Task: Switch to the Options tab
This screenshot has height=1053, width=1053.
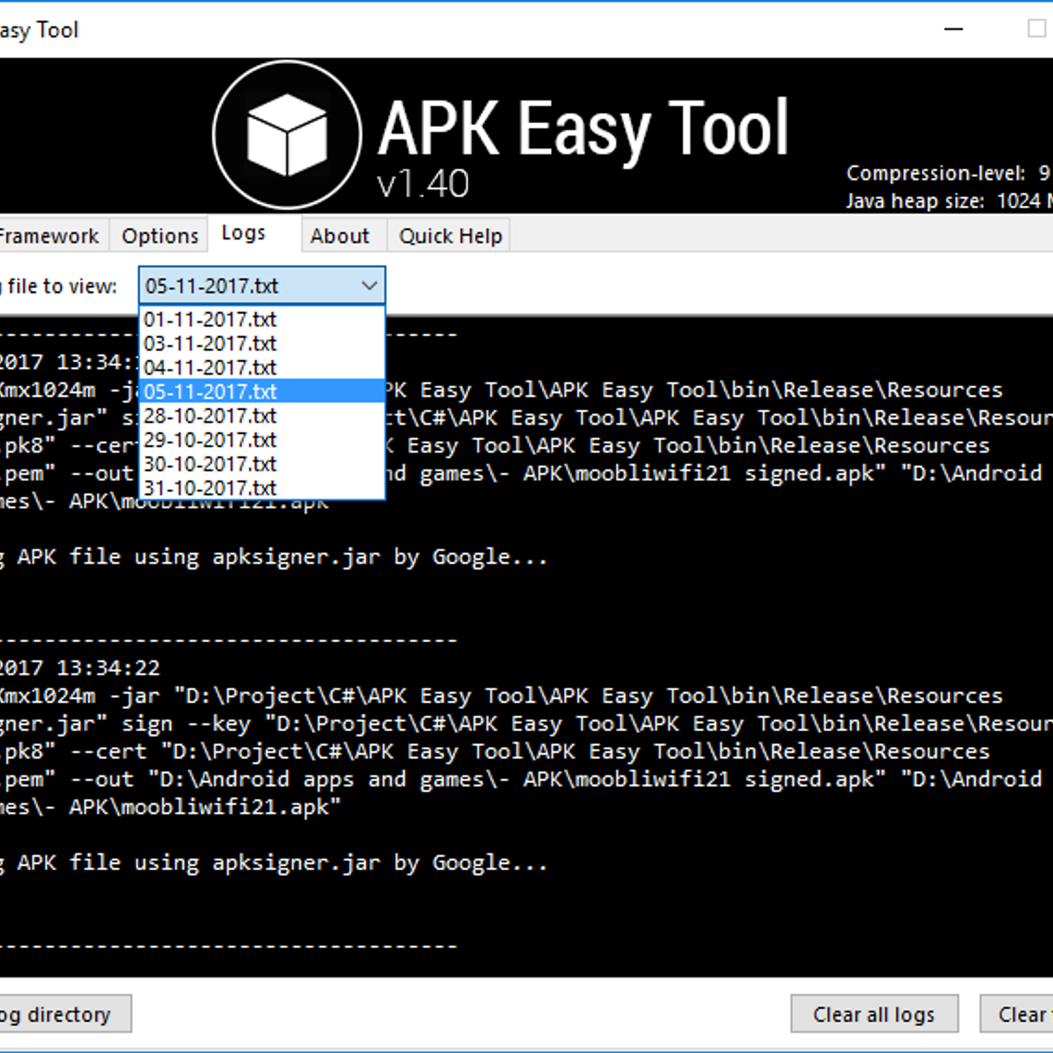Action: [159, 236]
